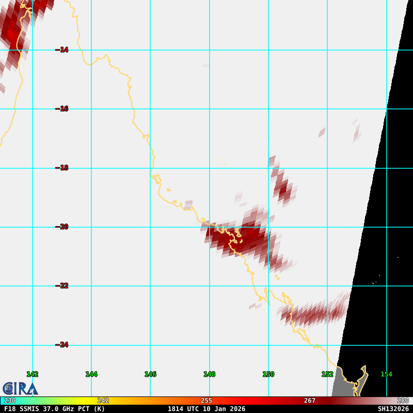The width and height of the screenshot is (413, 413).
Task: Click the 280 end of the color bar
Action: [403, 401]
